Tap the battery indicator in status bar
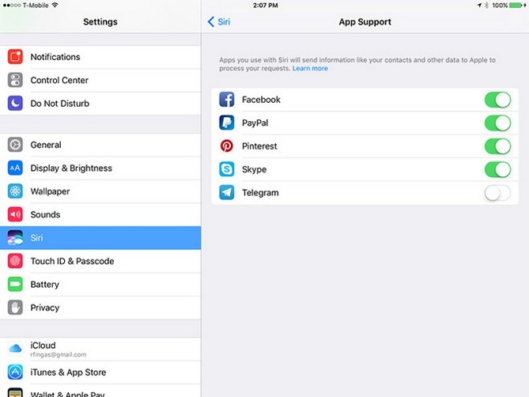 [516, 5]
